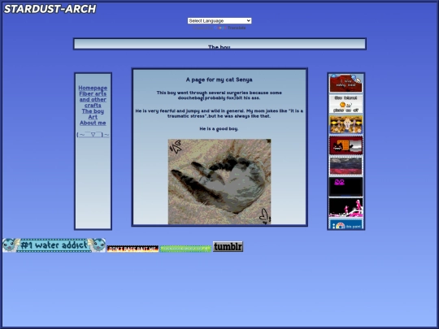Screen dimensions: 439x329
Task: Go to Fiber arts and other crafts
Action: point(93,99)
